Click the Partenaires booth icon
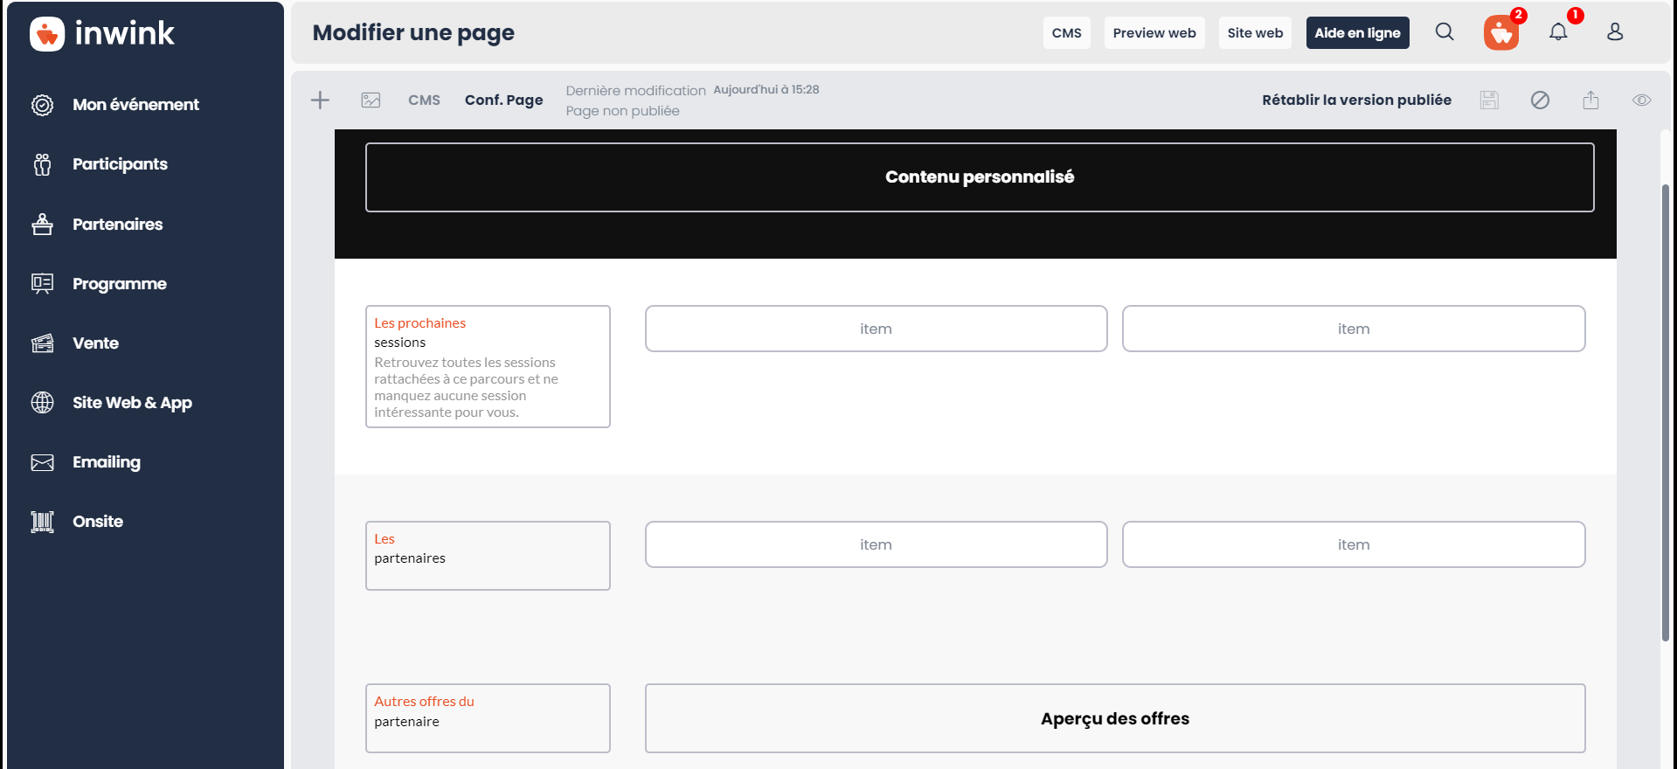 [42, 225]
